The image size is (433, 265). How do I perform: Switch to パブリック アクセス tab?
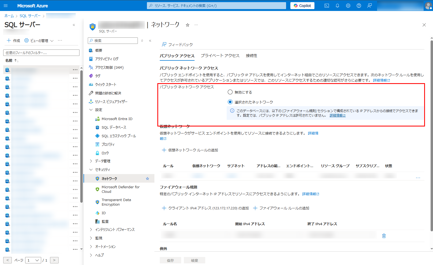[177, 56]
